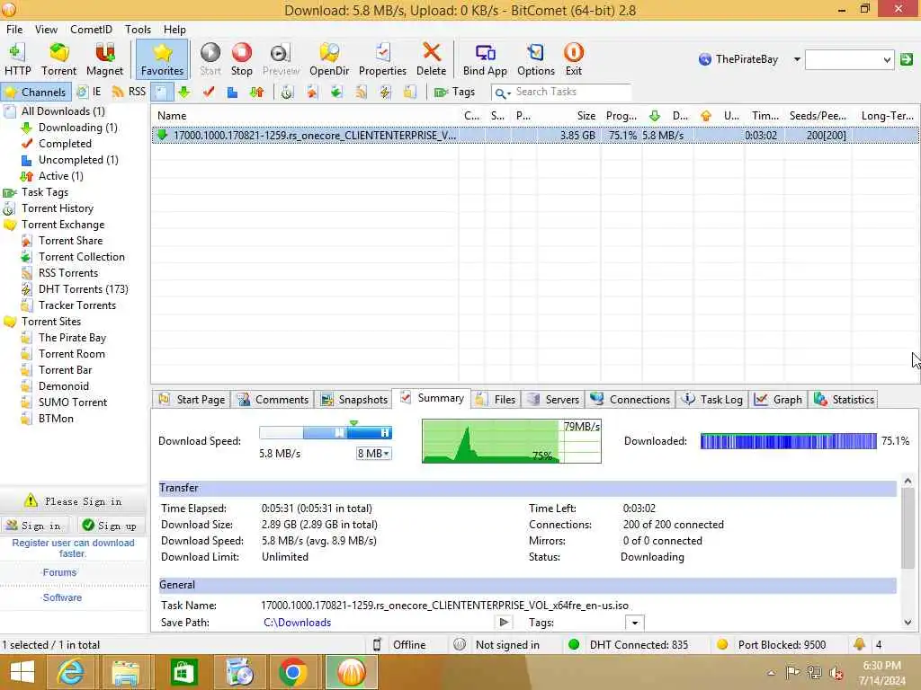Click the download speed graph
The image size is (921, 690).
511,441
